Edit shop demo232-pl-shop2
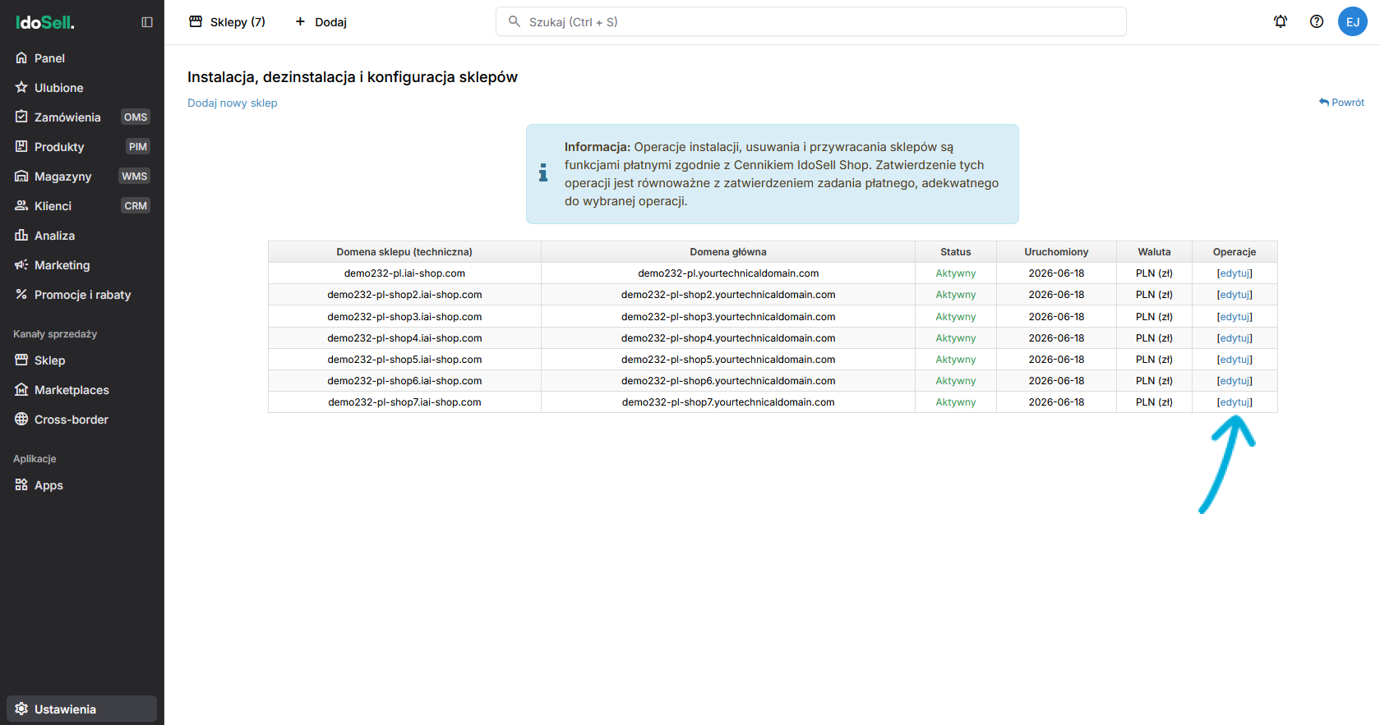 [x=1235, y=295]
